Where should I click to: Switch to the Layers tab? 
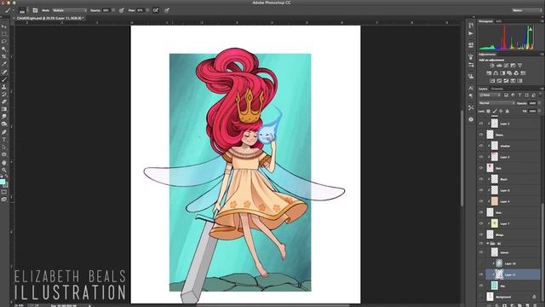[483, 89]
